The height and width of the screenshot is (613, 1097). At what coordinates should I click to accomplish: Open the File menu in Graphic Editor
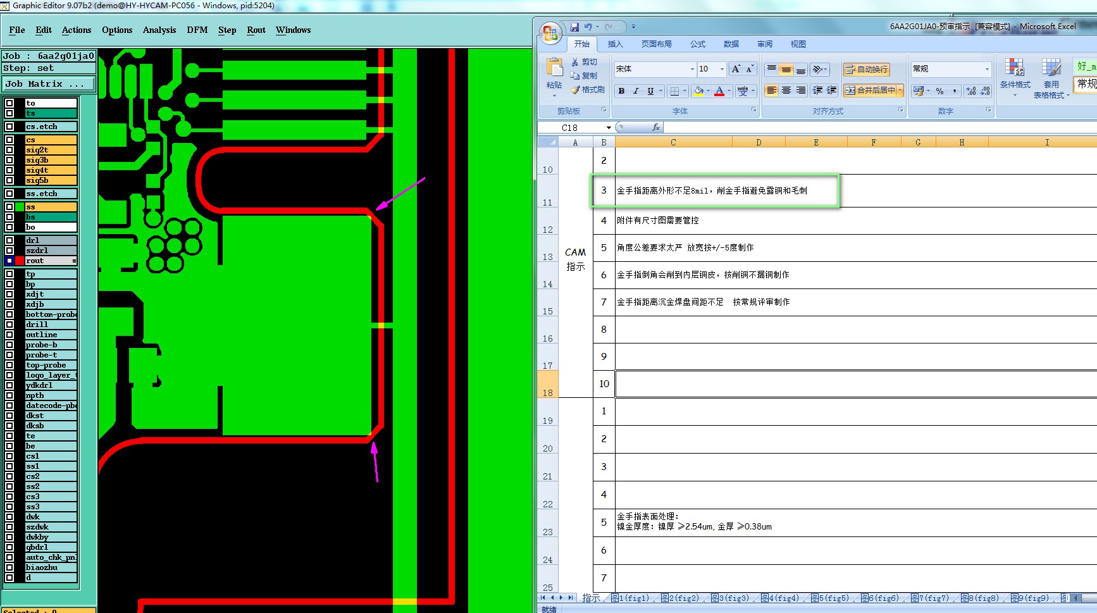(17, 30)
